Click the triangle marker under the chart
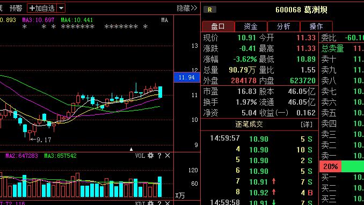 click(131, 149)
